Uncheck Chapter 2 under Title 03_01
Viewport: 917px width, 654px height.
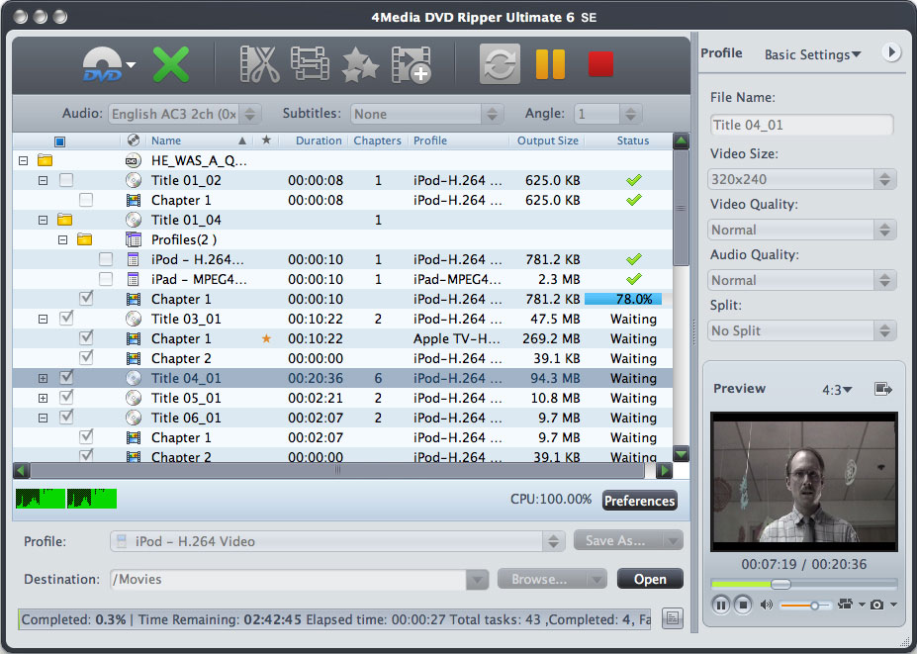(86, 357)
